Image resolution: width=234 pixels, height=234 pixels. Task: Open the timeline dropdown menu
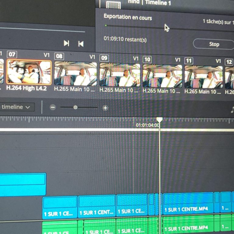point(17,107)
